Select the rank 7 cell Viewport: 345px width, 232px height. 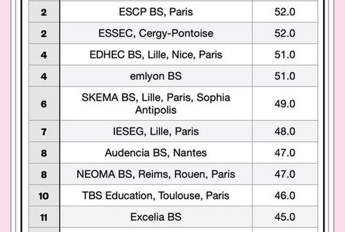44,131
